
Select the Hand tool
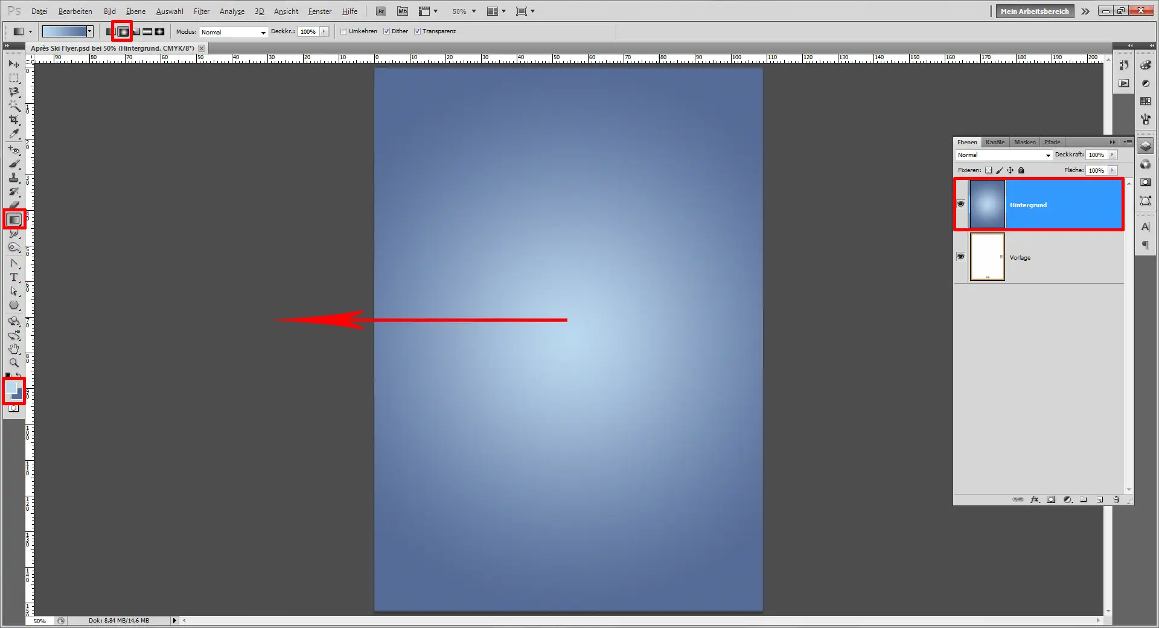click(x=14, y=349)
